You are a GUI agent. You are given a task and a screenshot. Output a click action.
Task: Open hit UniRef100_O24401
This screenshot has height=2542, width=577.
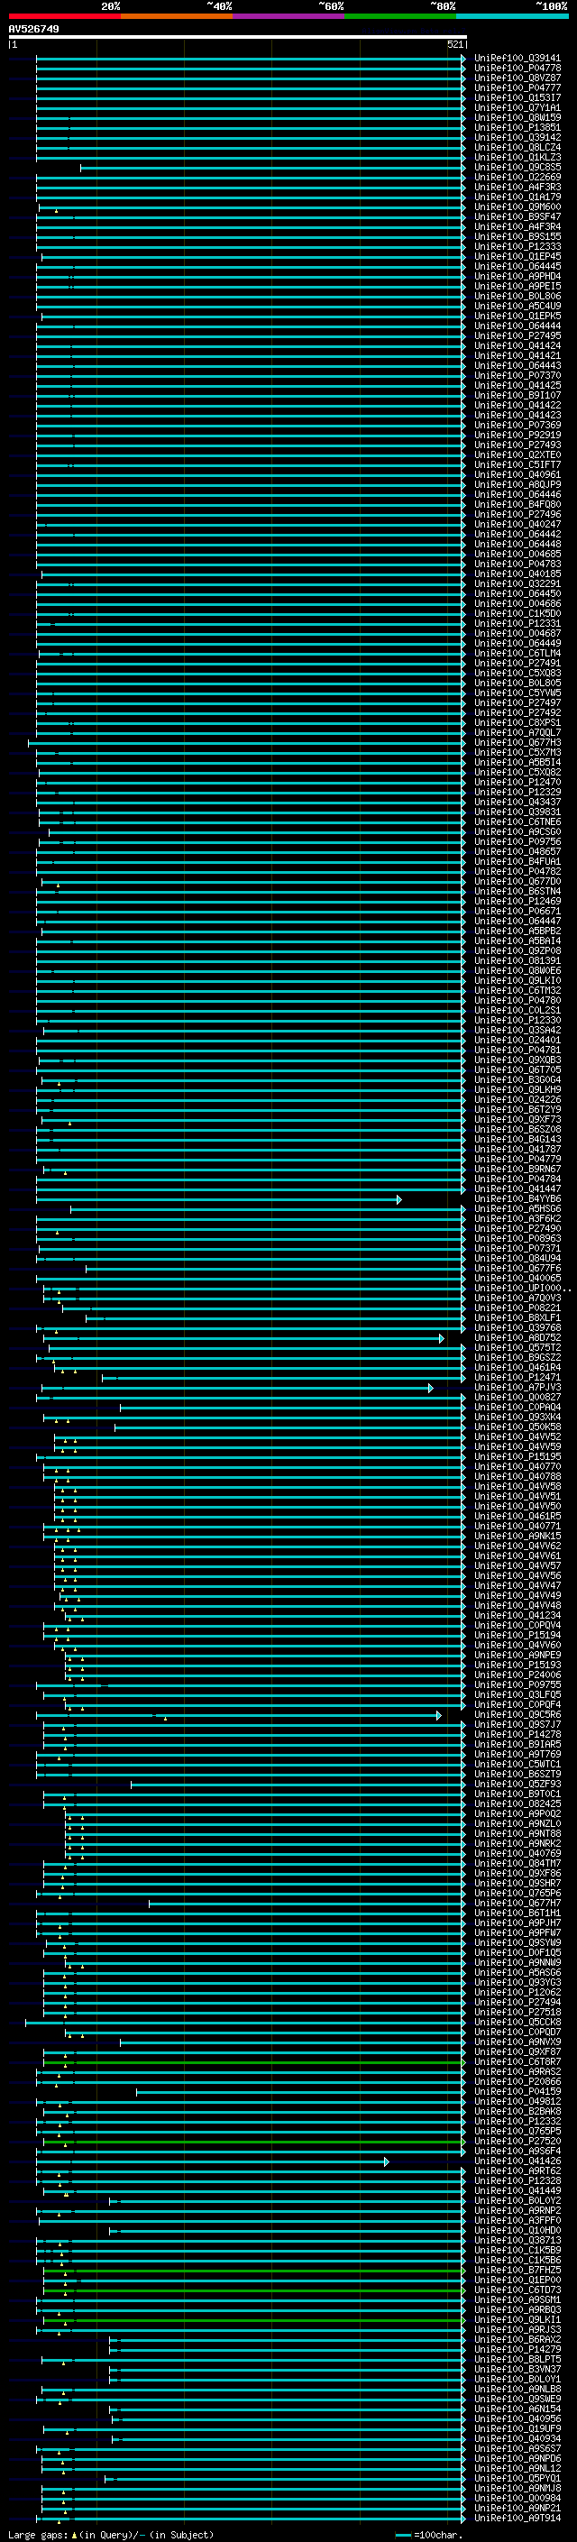coord(517,1040)
